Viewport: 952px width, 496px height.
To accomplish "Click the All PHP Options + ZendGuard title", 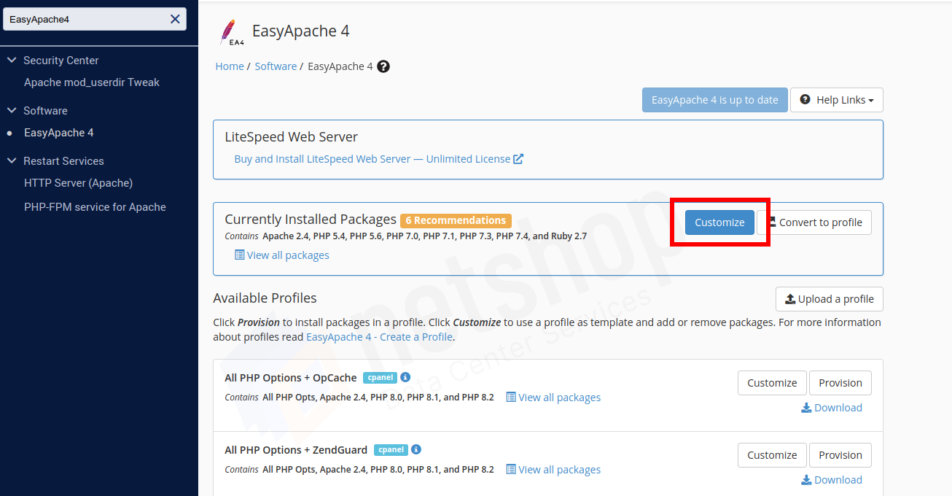I will click(x=296, y=450).
